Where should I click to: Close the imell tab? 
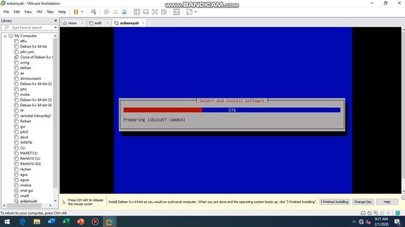point(108,23)
